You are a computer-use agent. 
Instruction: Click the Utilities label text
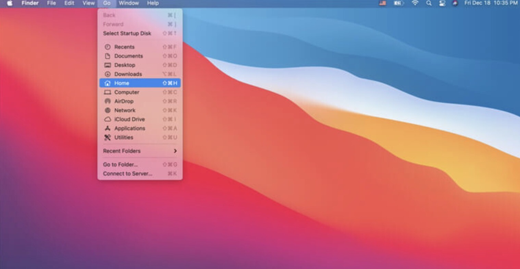(124, 137)
